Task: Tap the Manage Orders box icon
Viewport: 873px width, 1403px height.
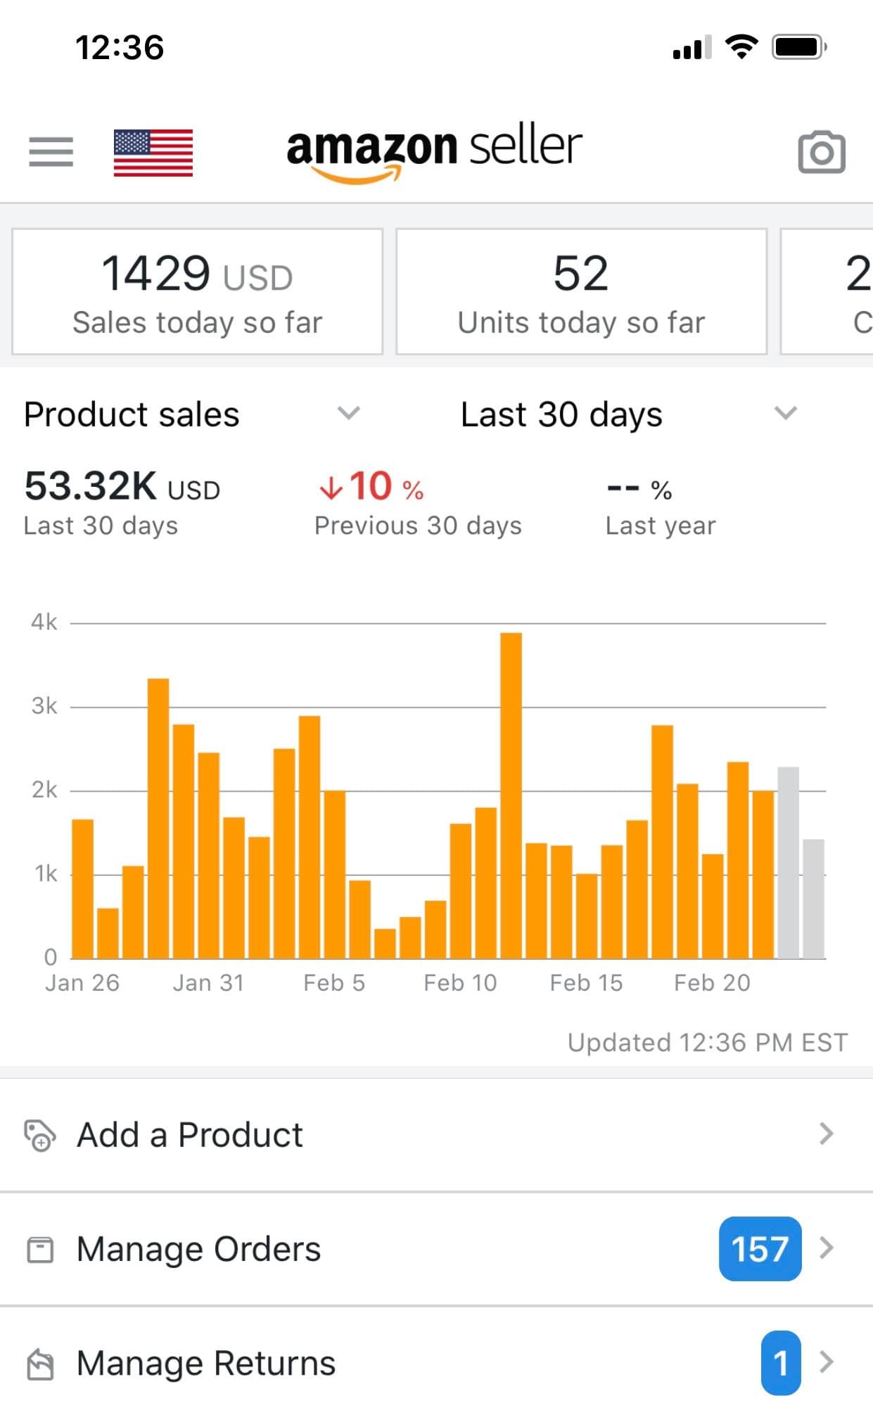Action: point(40,1250)
